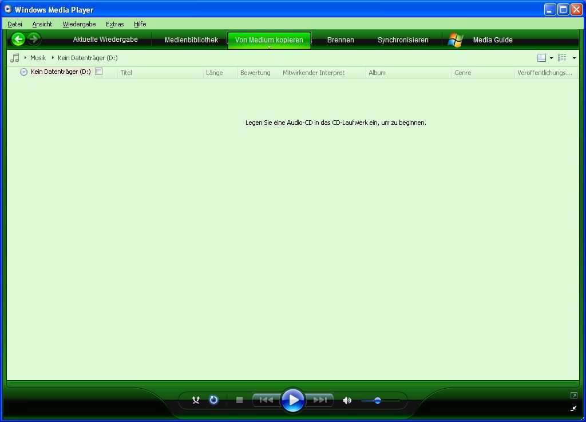The width and height of the screenshot is (586, 422).
Task: Sort by Mitwirkender Interpret column header
Action: click(x=323, y=73)
